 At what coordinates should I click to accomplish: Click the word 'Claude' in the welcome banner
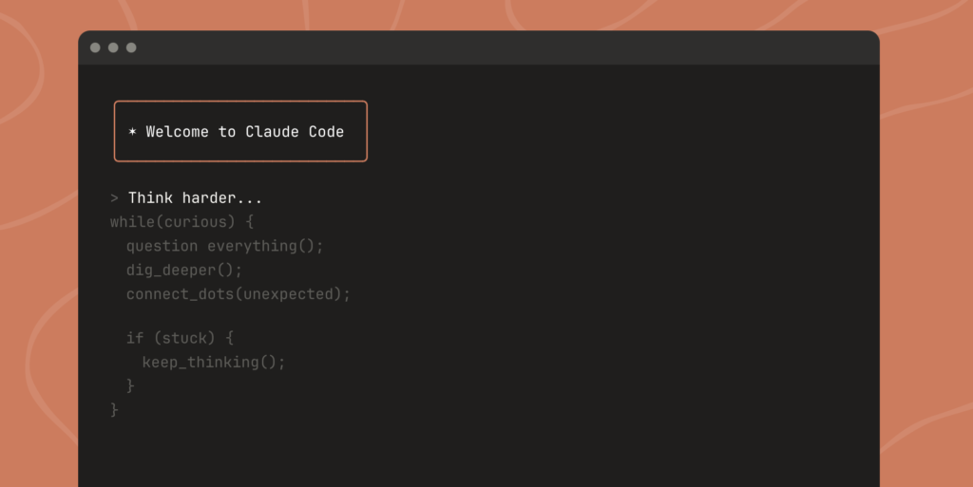(272, 132)
